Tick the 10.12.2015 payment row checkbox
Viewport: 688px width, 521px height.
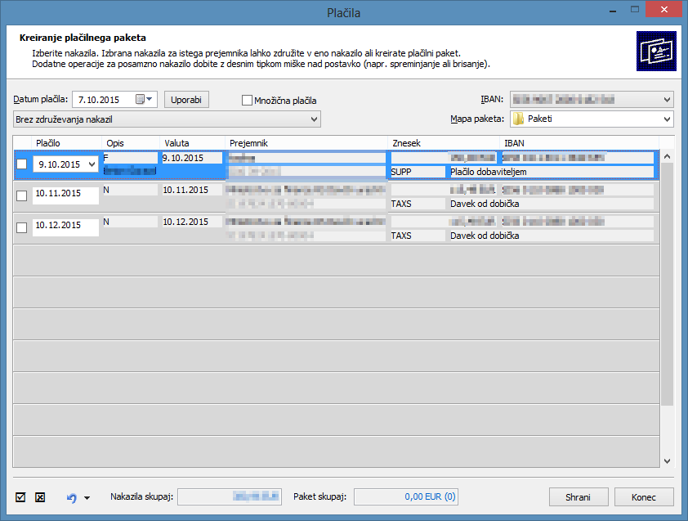(x=22, y=227)
